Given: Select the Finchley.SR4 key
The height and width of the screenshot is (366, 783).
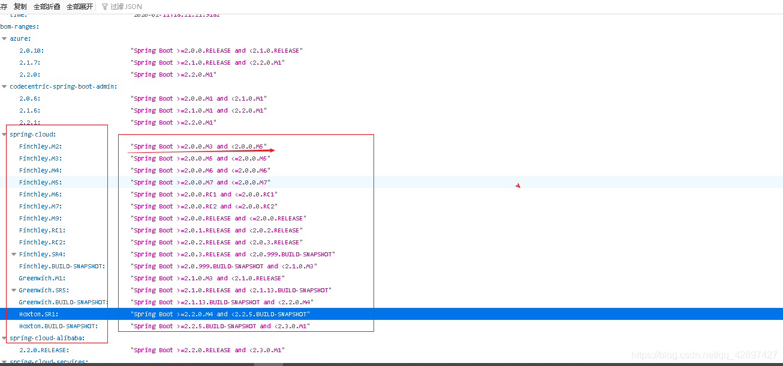Looking at the screenshot, I should coord(43,254).
